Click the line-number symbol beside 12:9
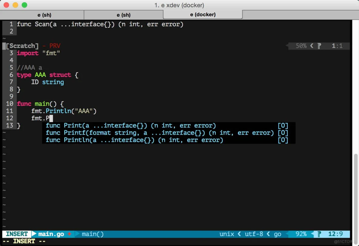The width and height of the screenshot is (359, 246). coord(319,234)
